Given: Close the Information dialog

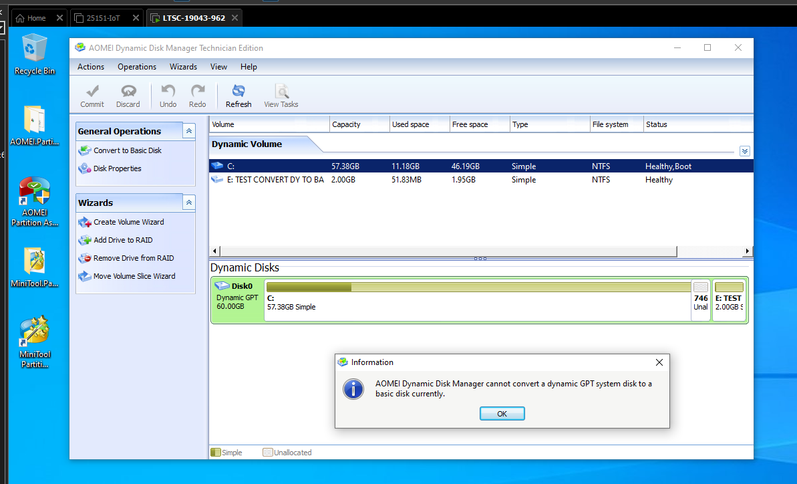Looking at the screenshot, I should (x=659, y=362).
